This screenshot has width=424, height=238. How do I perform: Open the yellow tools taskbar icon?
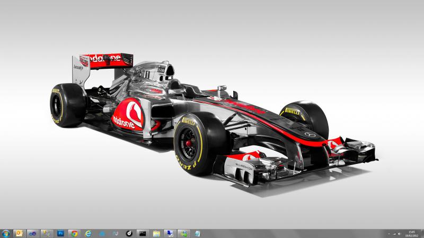[x=47, y=234]
